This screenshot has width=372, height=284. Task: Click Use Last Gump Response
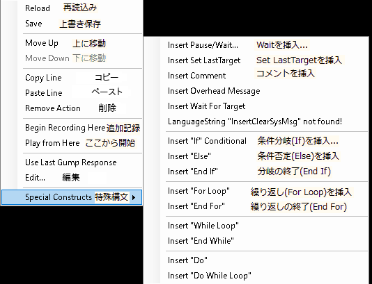point(72,162)
